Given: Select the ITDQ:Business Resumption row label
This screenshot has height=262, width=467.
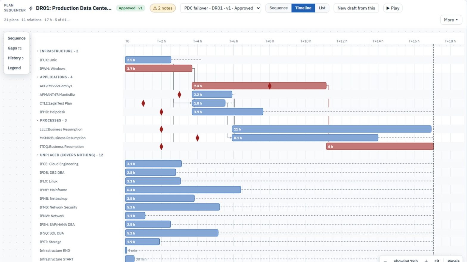Looking at the screenshot, I should 62,146.
